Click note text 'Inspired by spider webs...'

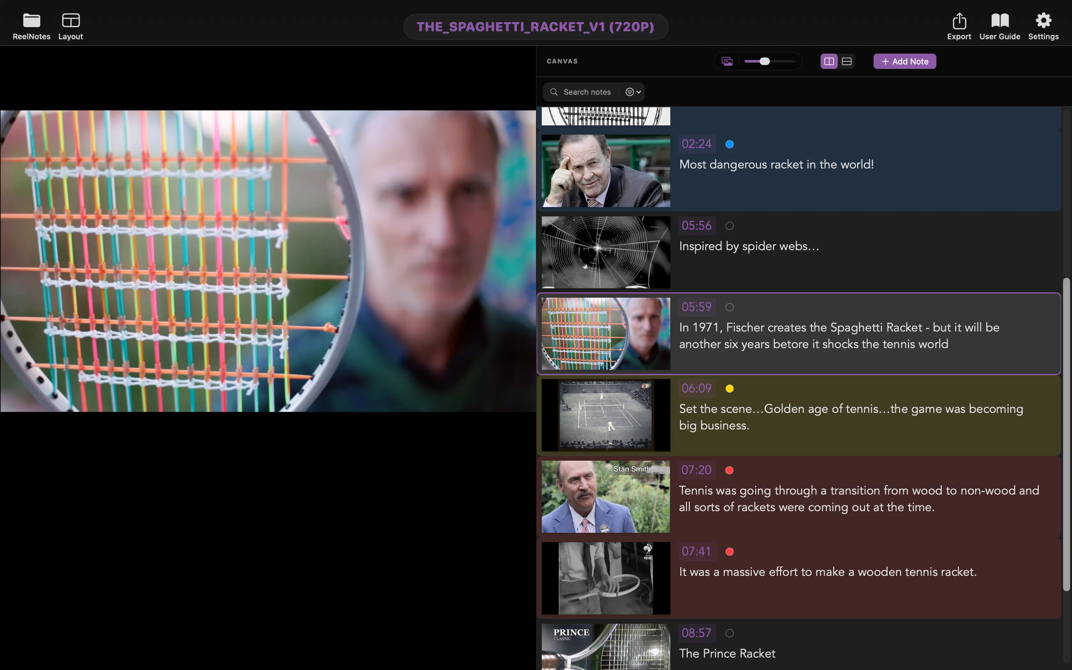click(x=749, y=246)
